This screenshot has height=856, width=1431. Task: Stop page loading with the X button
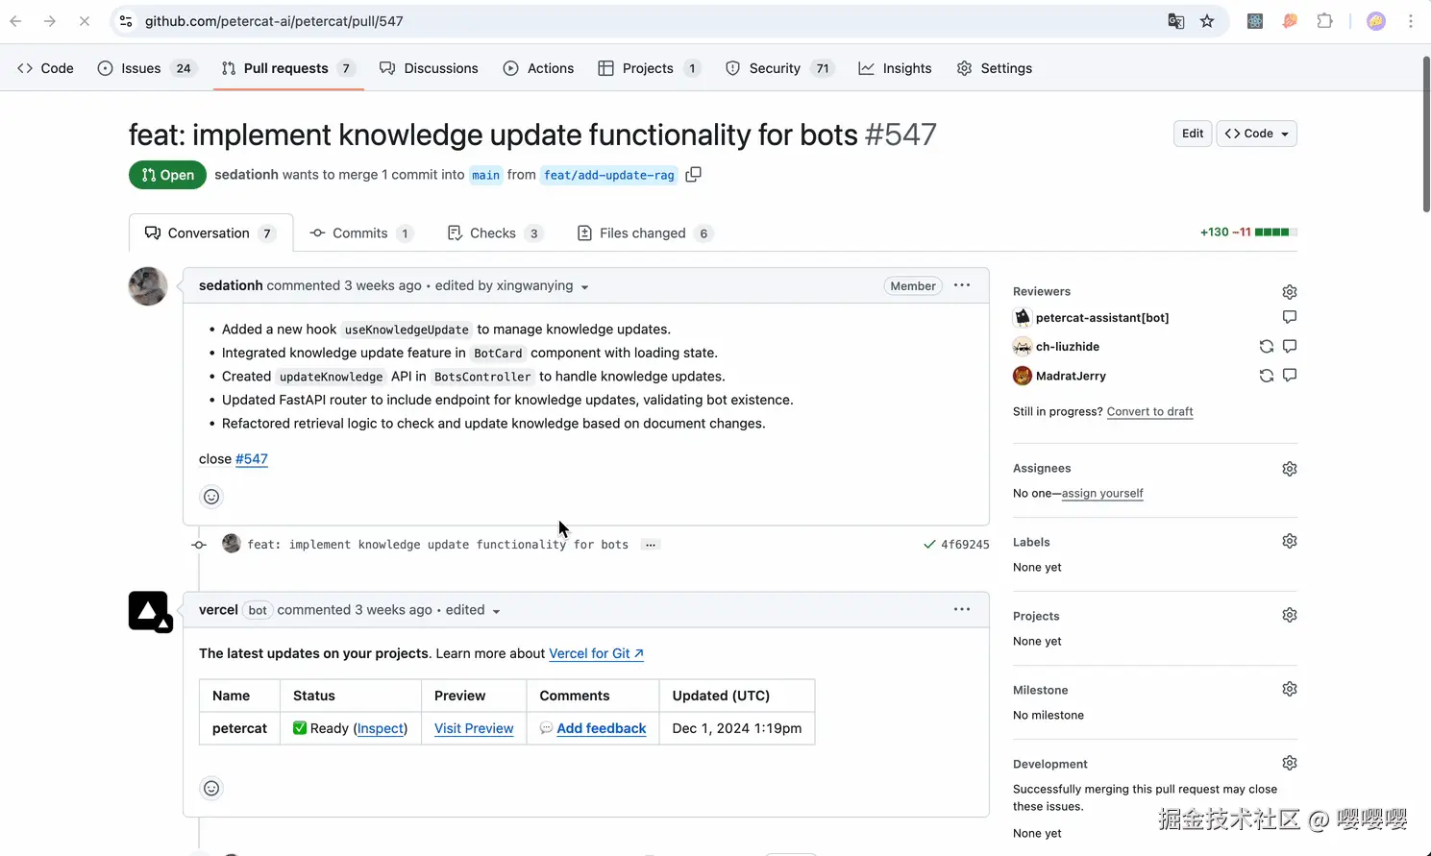[x=85, y=21]
